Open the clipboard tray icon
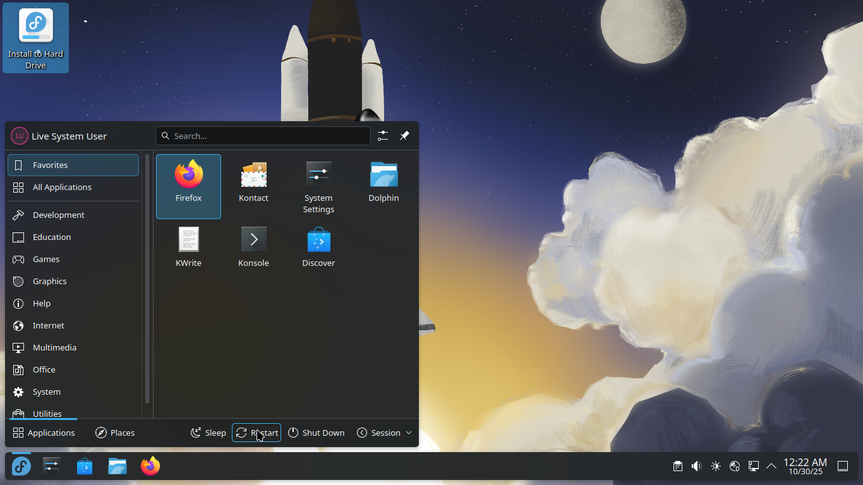 pos(678,466)
